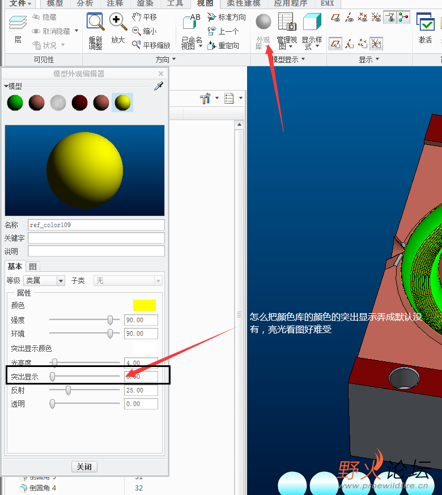Set view to 标准方向 (Standard Orientation)
The height and width of the screenshot is (495, 442).
tap(226, 17)
